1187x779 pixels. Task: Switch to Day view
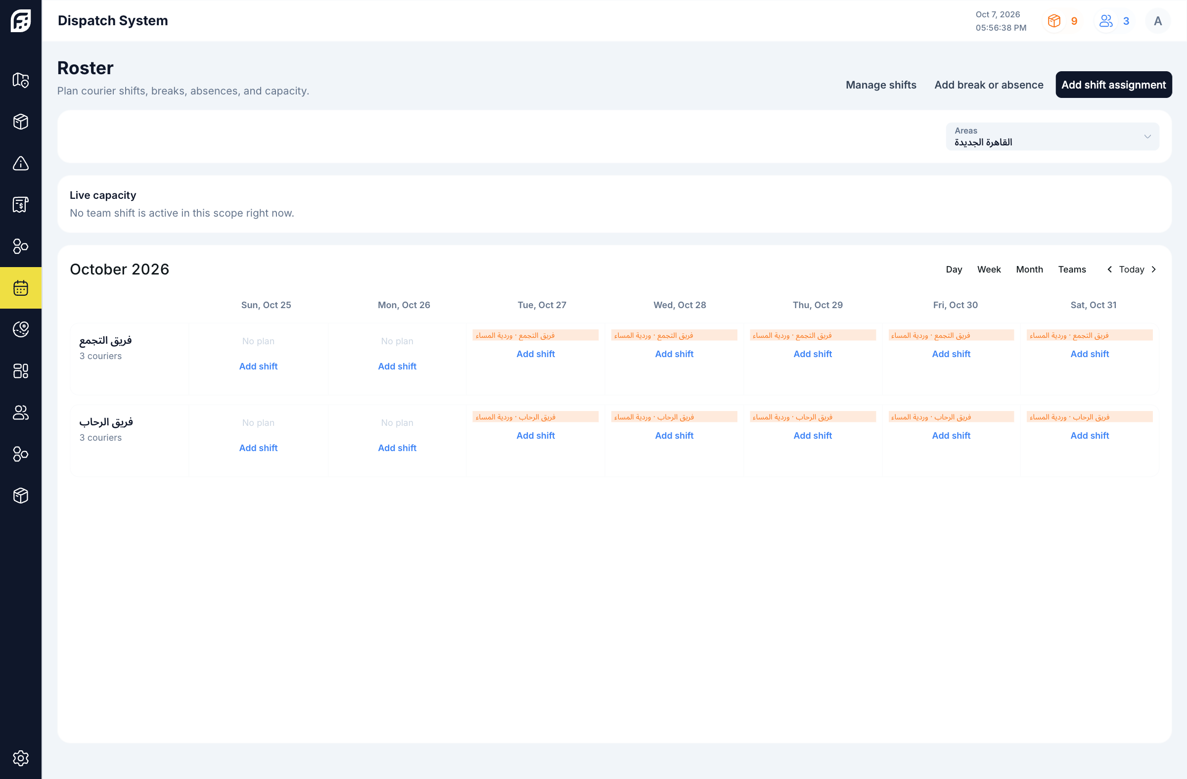[x=954, y=269]
